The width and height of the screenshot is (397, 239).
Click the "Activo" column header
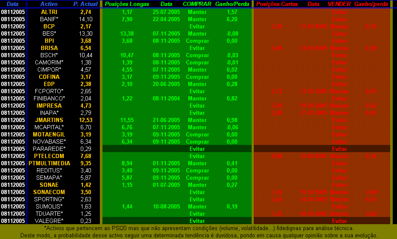pyautogui.click(x=49, y=4)
